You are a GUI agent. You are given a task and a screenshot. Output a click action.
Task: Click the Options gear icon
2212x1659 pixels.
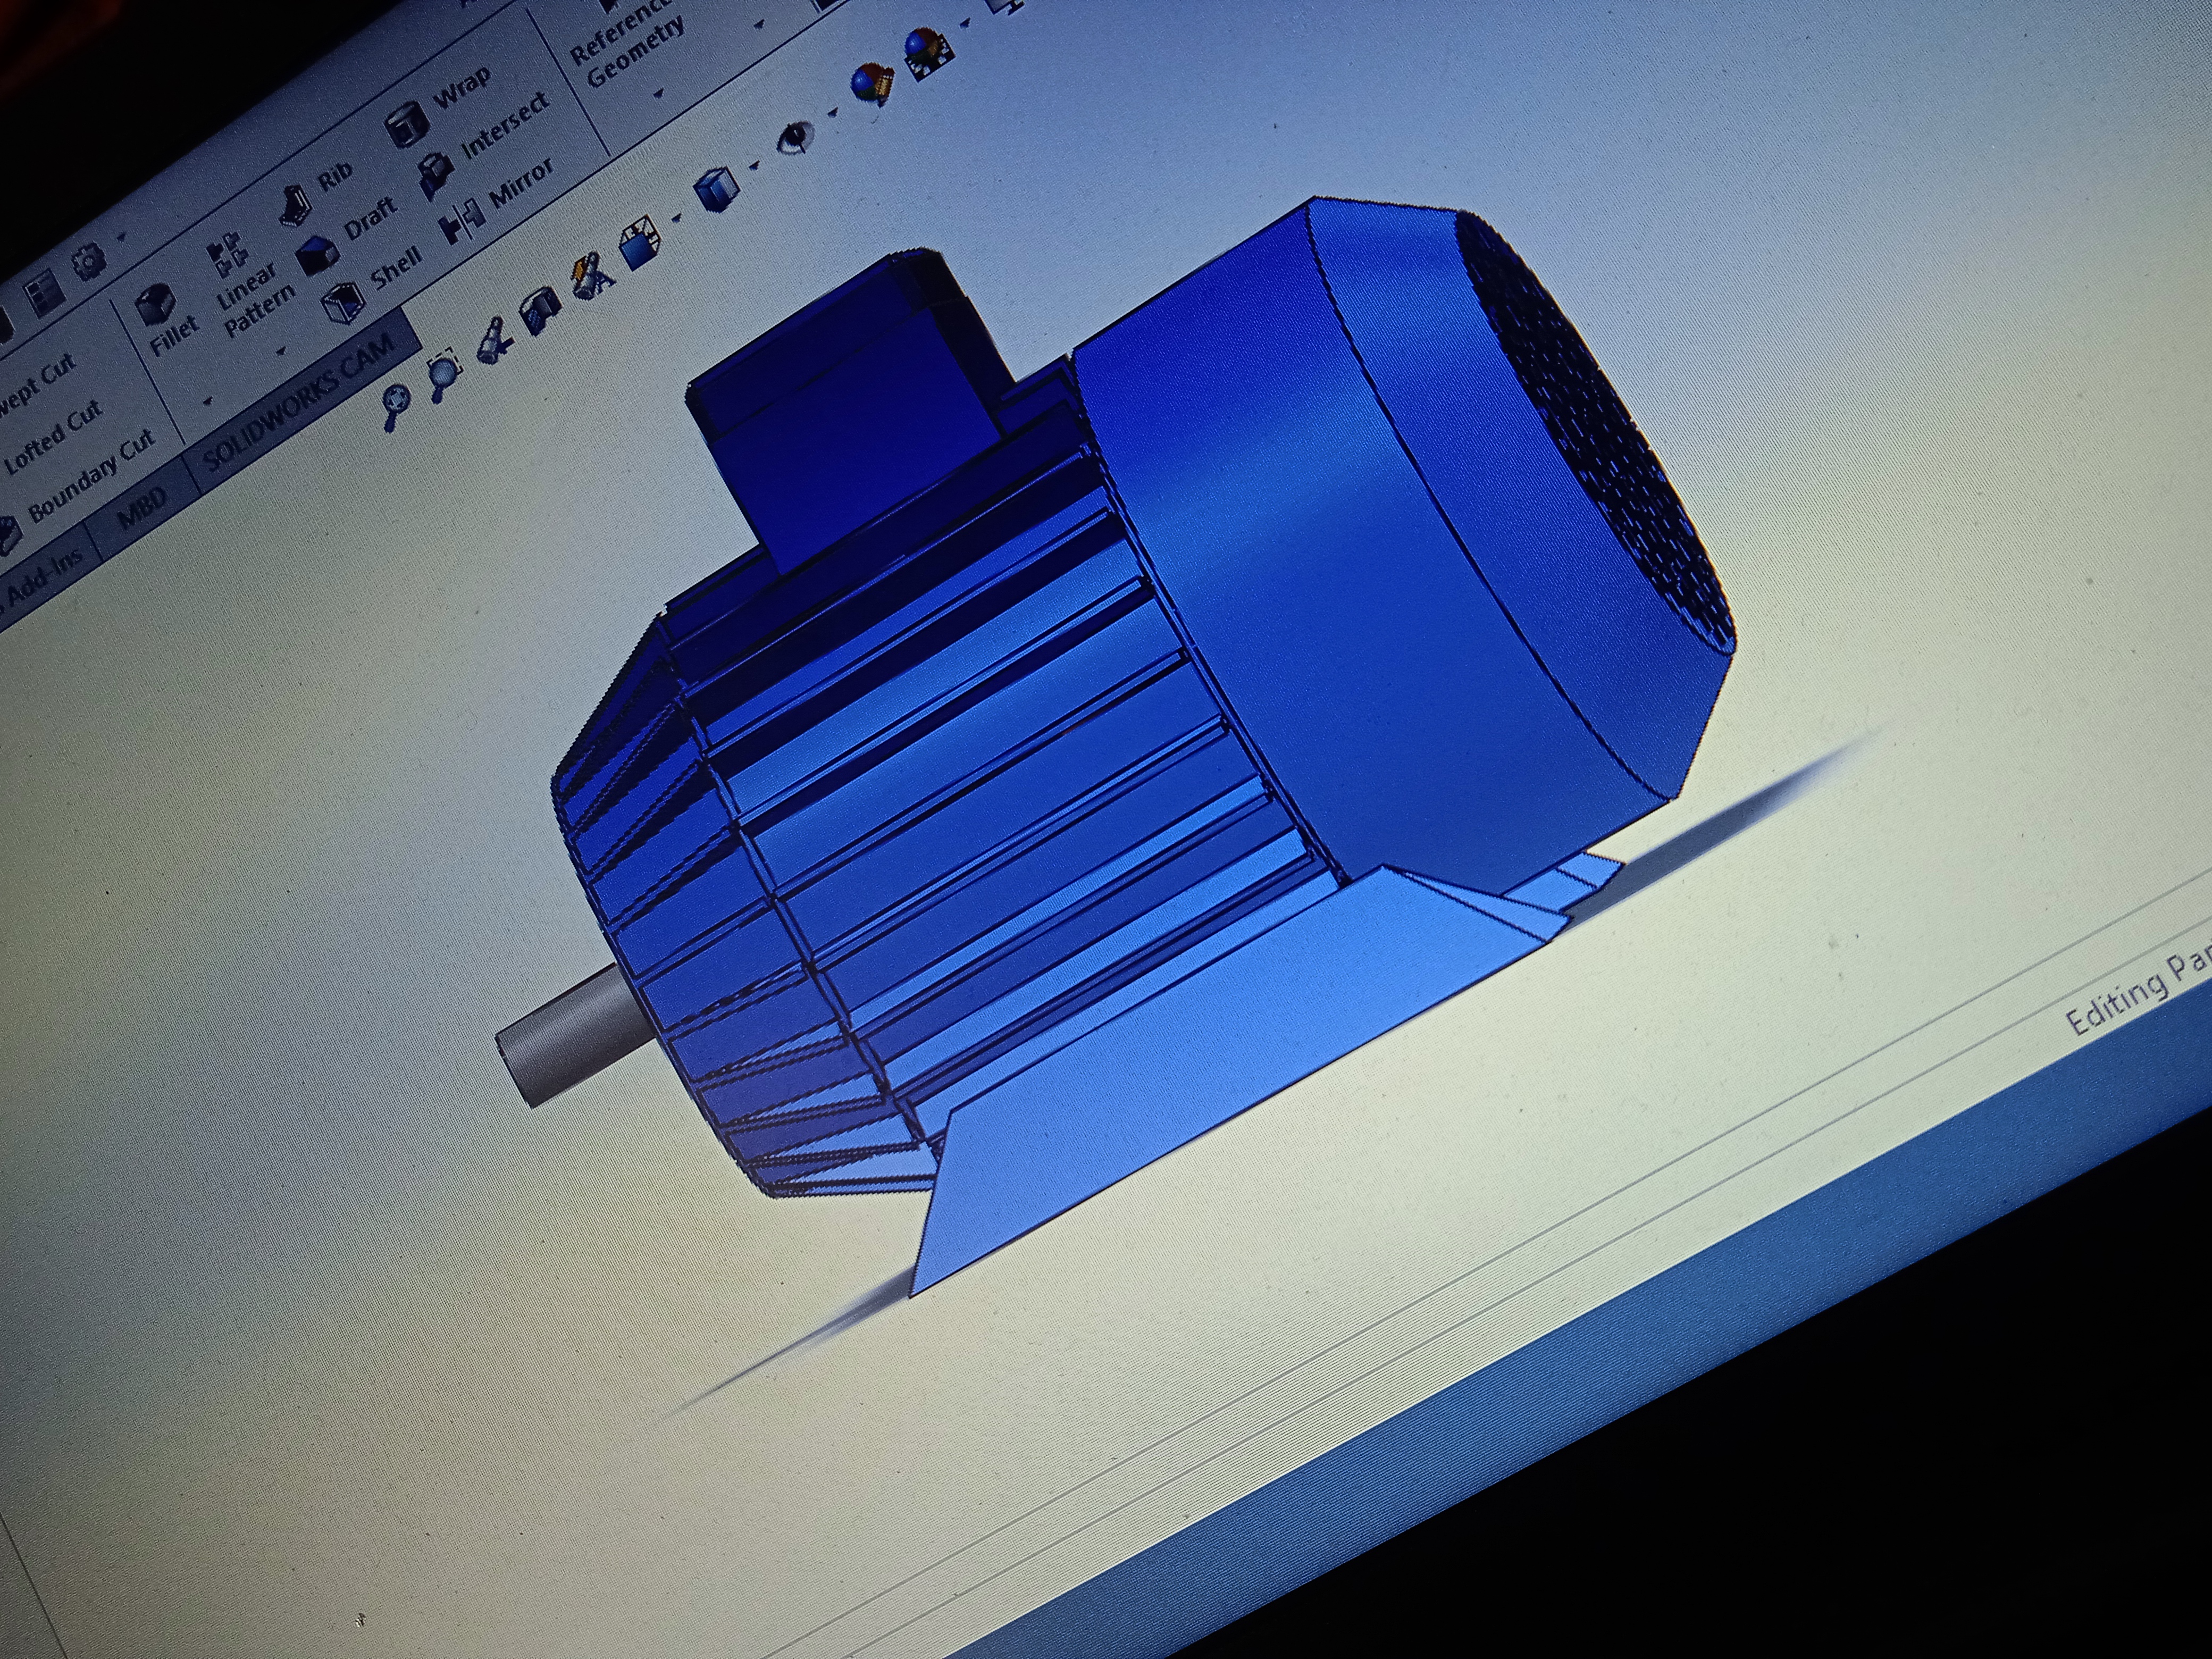pos(90,262)
